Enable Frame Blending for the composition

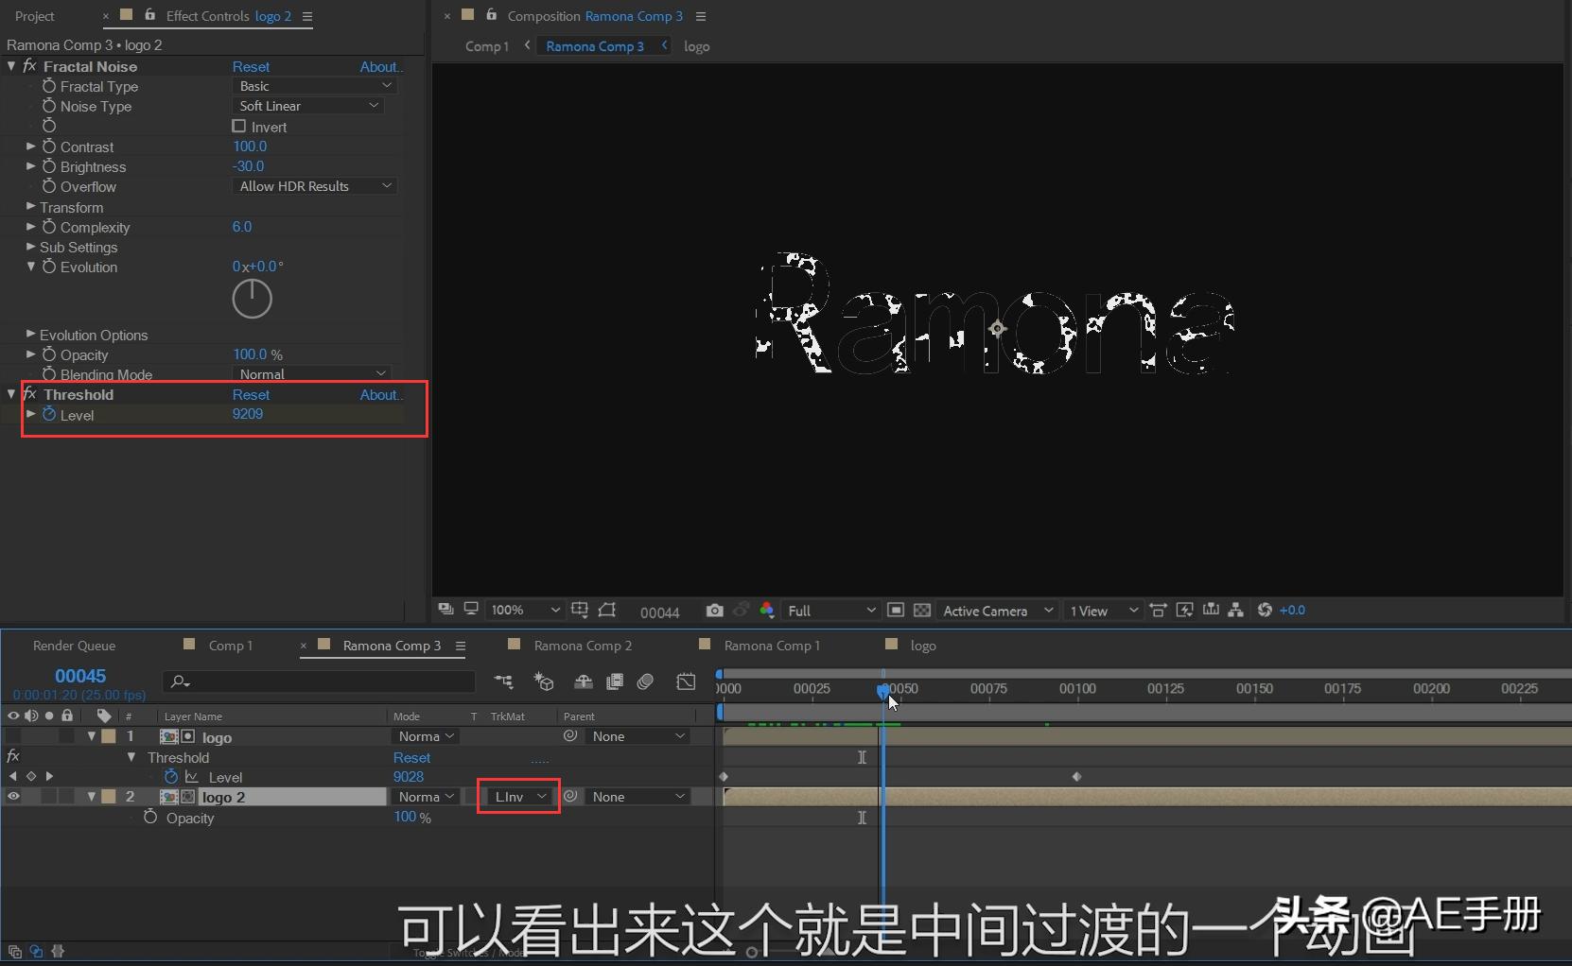(616, 681)
